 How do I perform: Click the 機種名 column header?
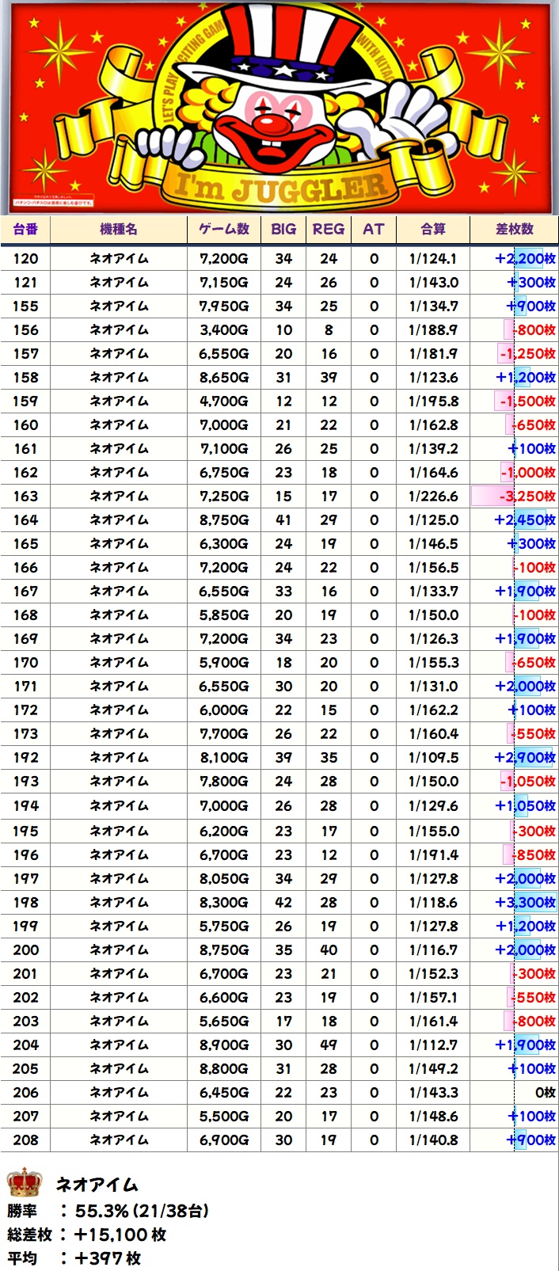[119, 229]
